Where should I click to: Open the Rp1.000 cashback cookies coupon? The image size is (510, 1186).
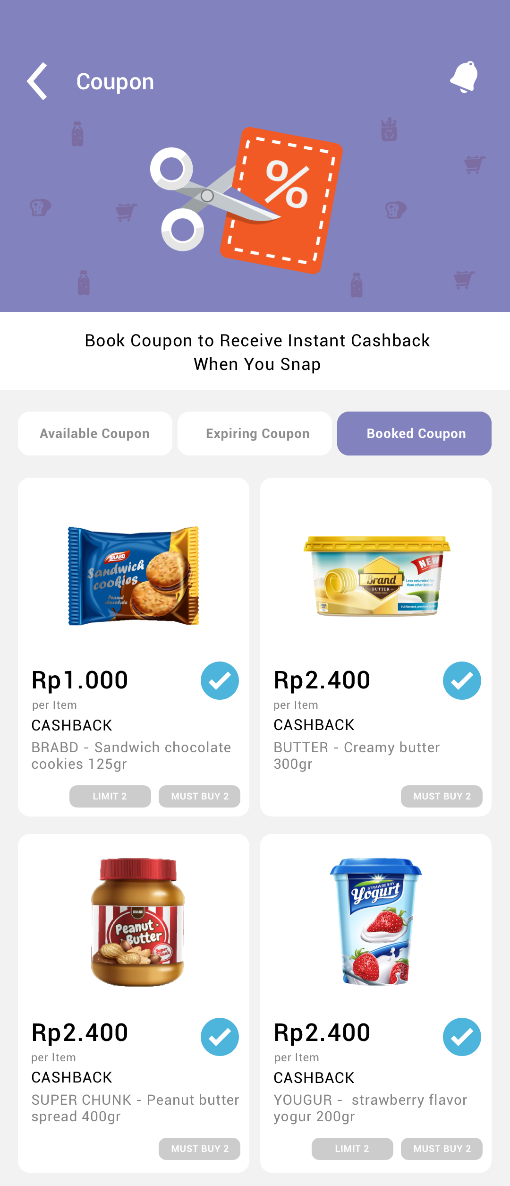click(x=134, y=647)
